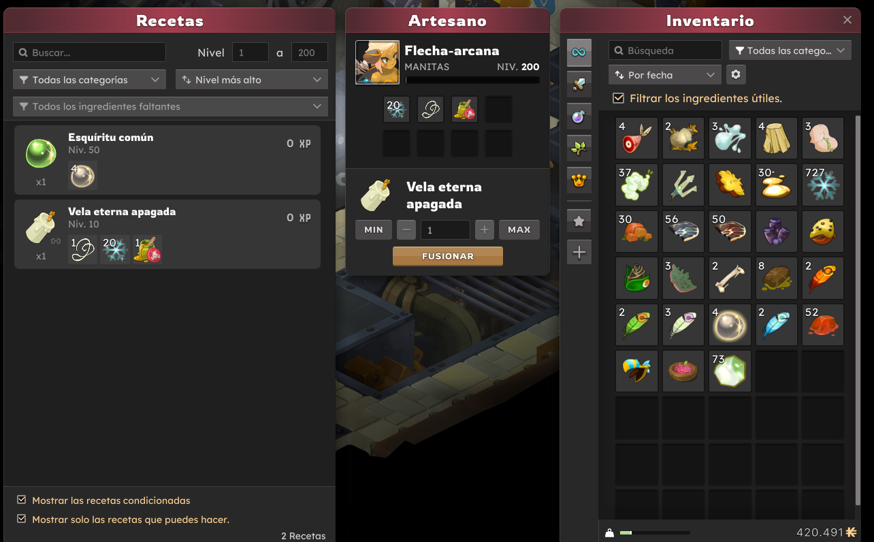Select the snowflake item with 727 count
This screenshot has height=542, width=874.
(823, 185)
